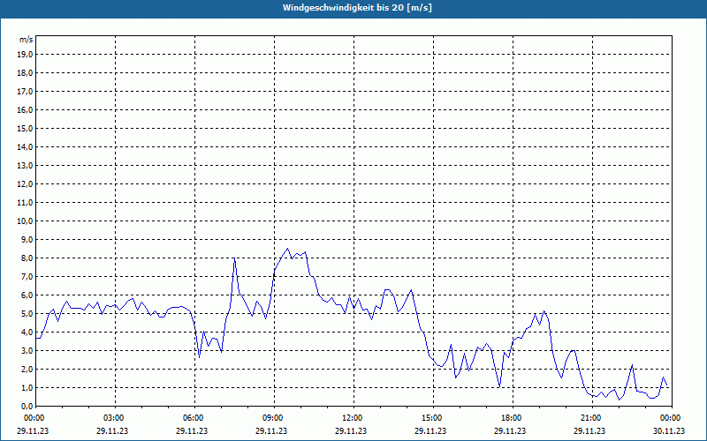Screen dimensions: 707x441
Task: Click the "10,0" y-axis value
Action: coord(26,221)
